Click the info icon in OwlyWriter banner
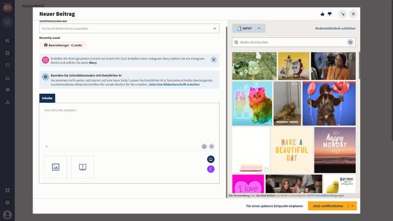 tap(45, 77)
